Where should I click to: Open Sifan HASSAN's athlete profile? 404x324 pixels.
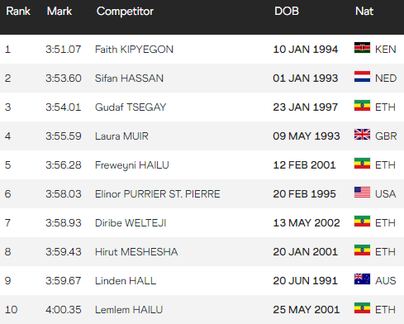coord(129,79)
